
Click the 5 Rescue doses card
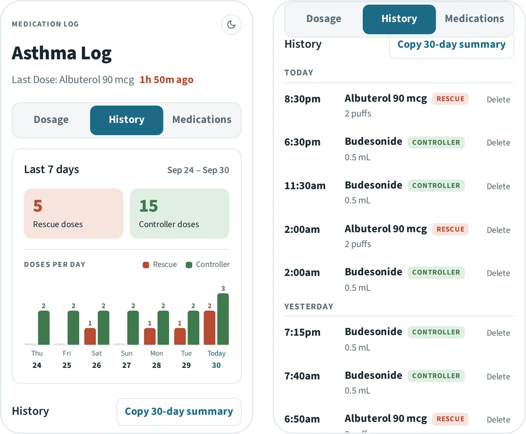pyautogui.click(x=74, y=214)
